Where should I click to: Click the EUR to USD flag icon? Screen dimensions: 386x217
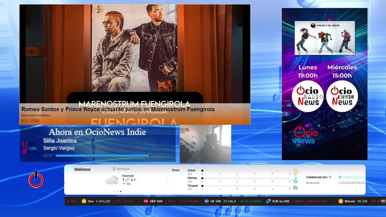click(268, 201)
